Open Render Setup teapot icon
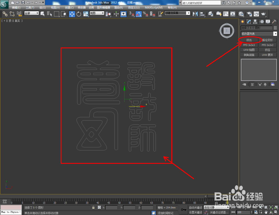Viewport: 279px width, 215px height. (249, 14)
